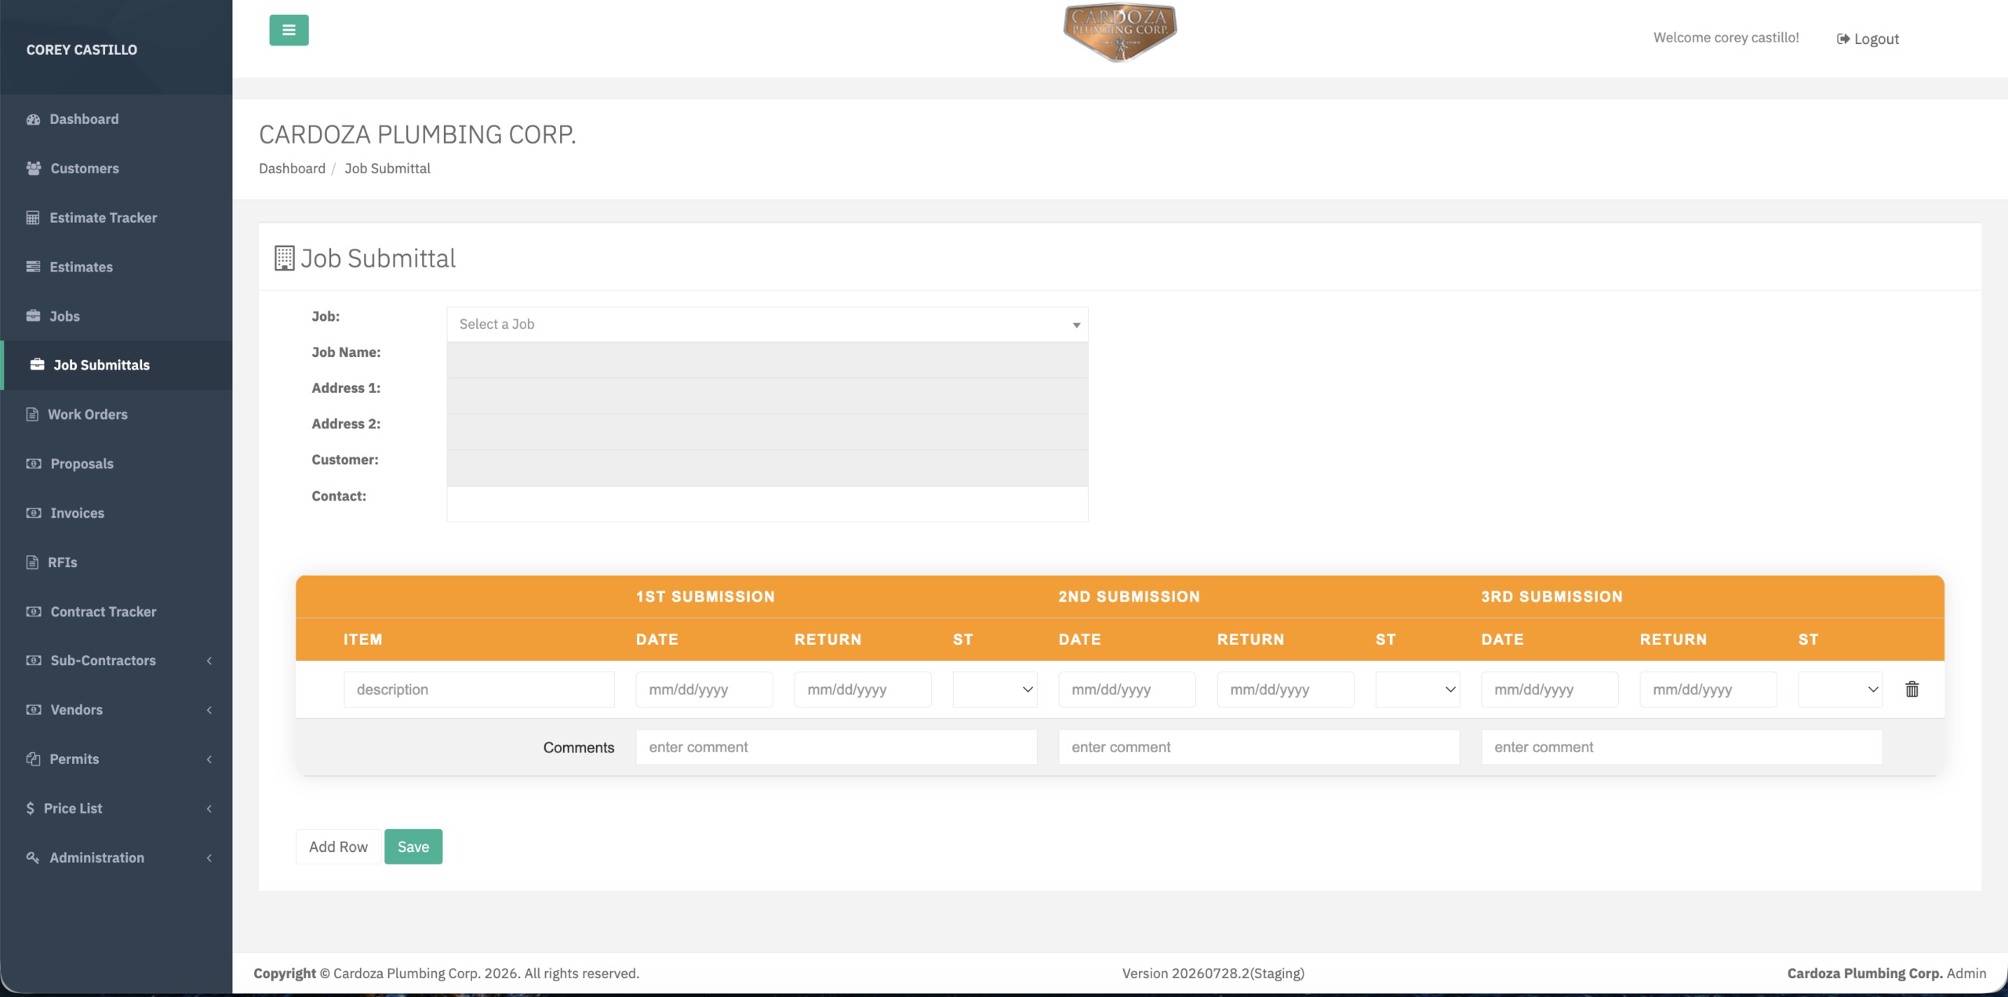Click the 3rd submission Date field
This screenshot has width=2008, height=997.
[1550, 690]
